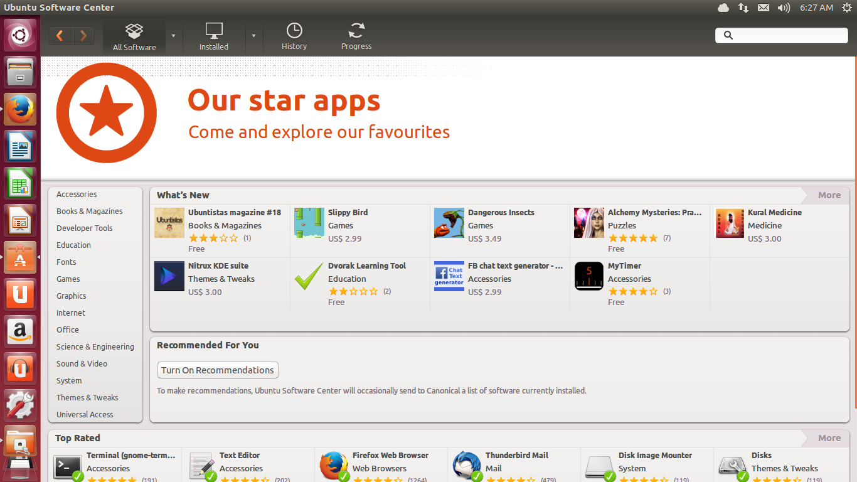
Task: Open Amazon from the launcher
Action: [21, 331]
